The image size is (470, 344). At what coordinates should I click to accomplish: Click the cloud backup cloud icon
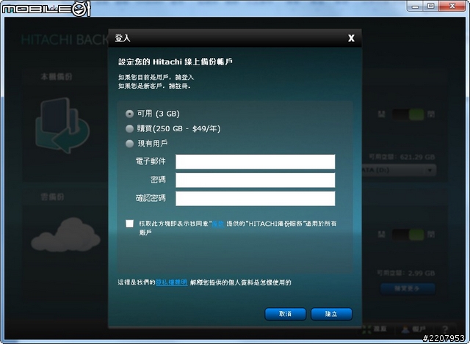point(65,235)
